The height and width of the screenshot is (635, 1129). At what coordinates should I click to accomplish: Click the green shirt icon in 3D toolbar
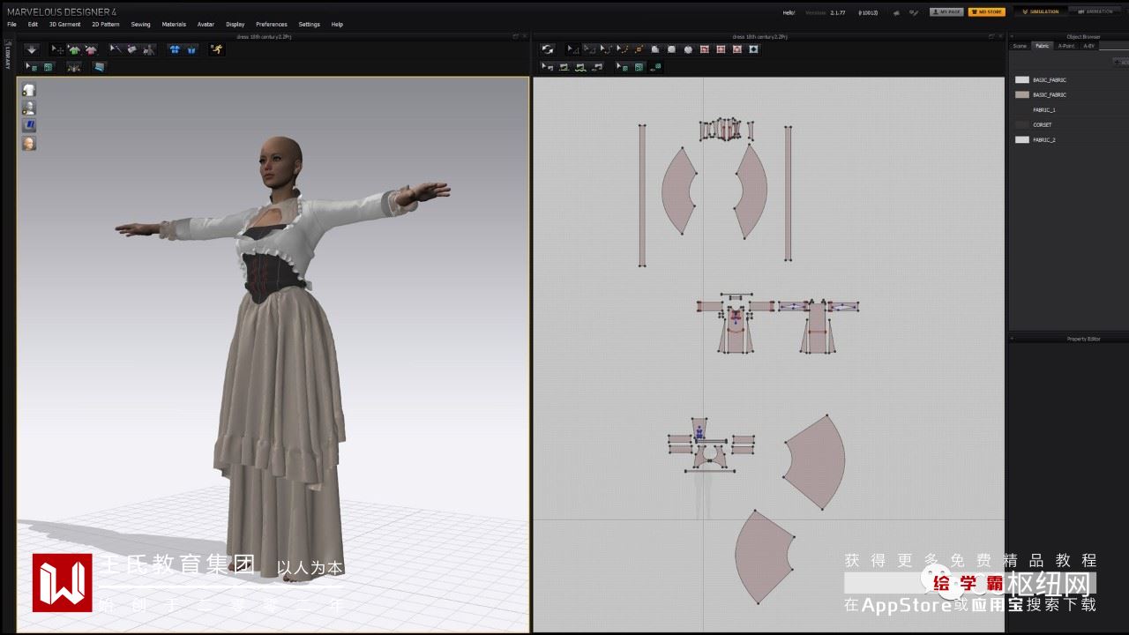pyautogui.click(x=74, y=49)
